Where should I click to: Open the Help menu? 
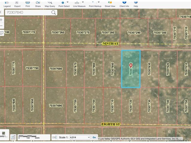136,4
